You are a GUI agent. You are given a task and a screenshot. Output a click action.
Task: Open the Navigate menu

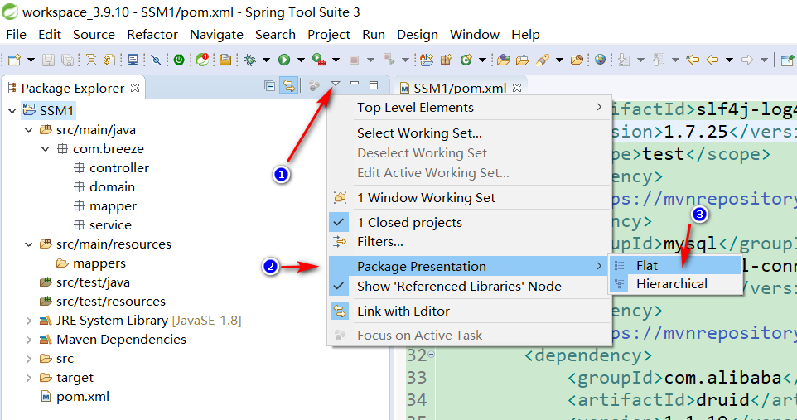coord(216,35)
